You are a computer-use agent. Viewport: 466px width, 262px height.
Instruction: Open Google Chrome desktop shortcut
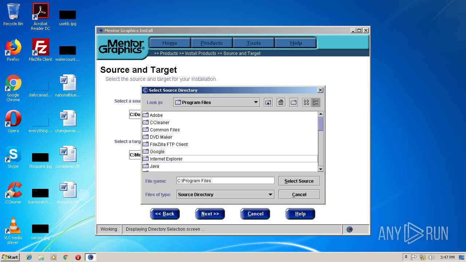(x=13, y=88)
